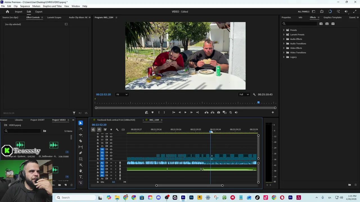This screenshot has height=202, width=360.
Task: Click timeline horizontal zoom scroll bar
Action: 189,185
